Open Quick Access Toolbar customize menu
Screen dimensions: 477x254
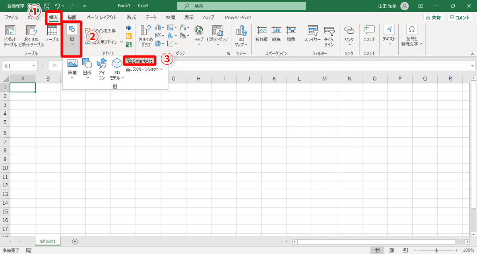pyautogui.click(x=85, y=6)
